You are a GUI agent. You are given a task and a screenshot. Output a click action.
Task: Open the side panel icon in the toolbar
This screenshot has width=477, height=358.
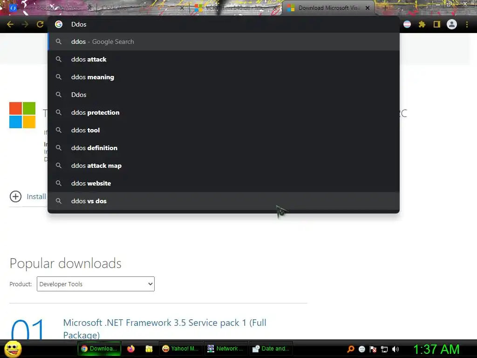(x=437, y=24)
